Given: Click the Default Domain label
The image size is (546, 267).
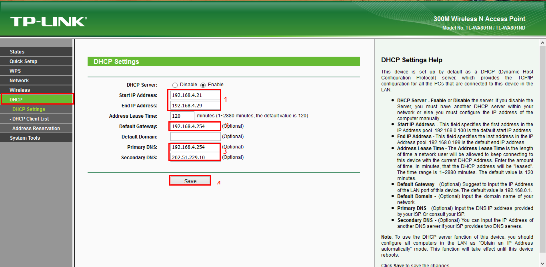Looking at the screenshot, I should (140, 137).
